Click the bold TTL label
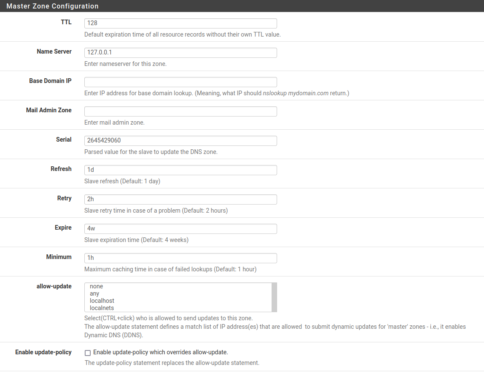The width and height of the screenshot is (484, 373). 66,22
